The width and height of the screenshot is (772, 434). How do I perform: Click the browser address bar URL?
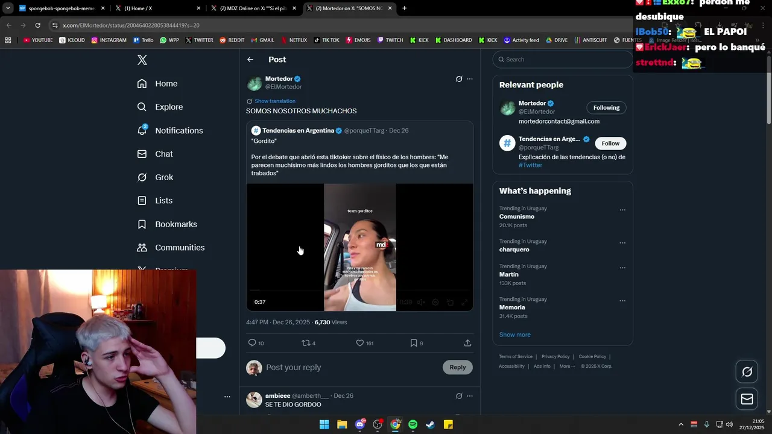pyautogui.click(x=131, y=25)
